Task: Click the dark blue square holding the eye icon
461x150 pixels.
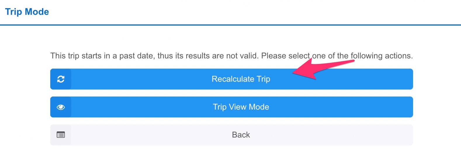Action: pos(61,107)
